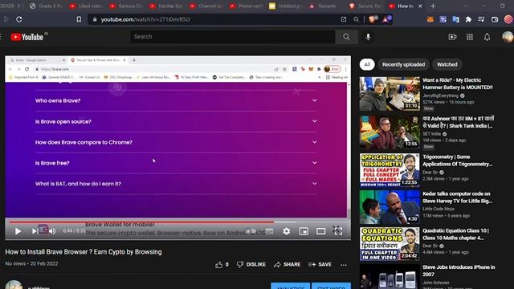Switch to the Untitled presentation tab

pyautogui.click(x=285, y=6)
